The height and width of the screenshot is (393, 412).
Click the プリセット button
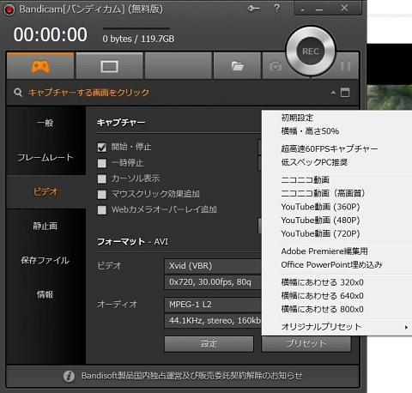(x=306, y=343)
